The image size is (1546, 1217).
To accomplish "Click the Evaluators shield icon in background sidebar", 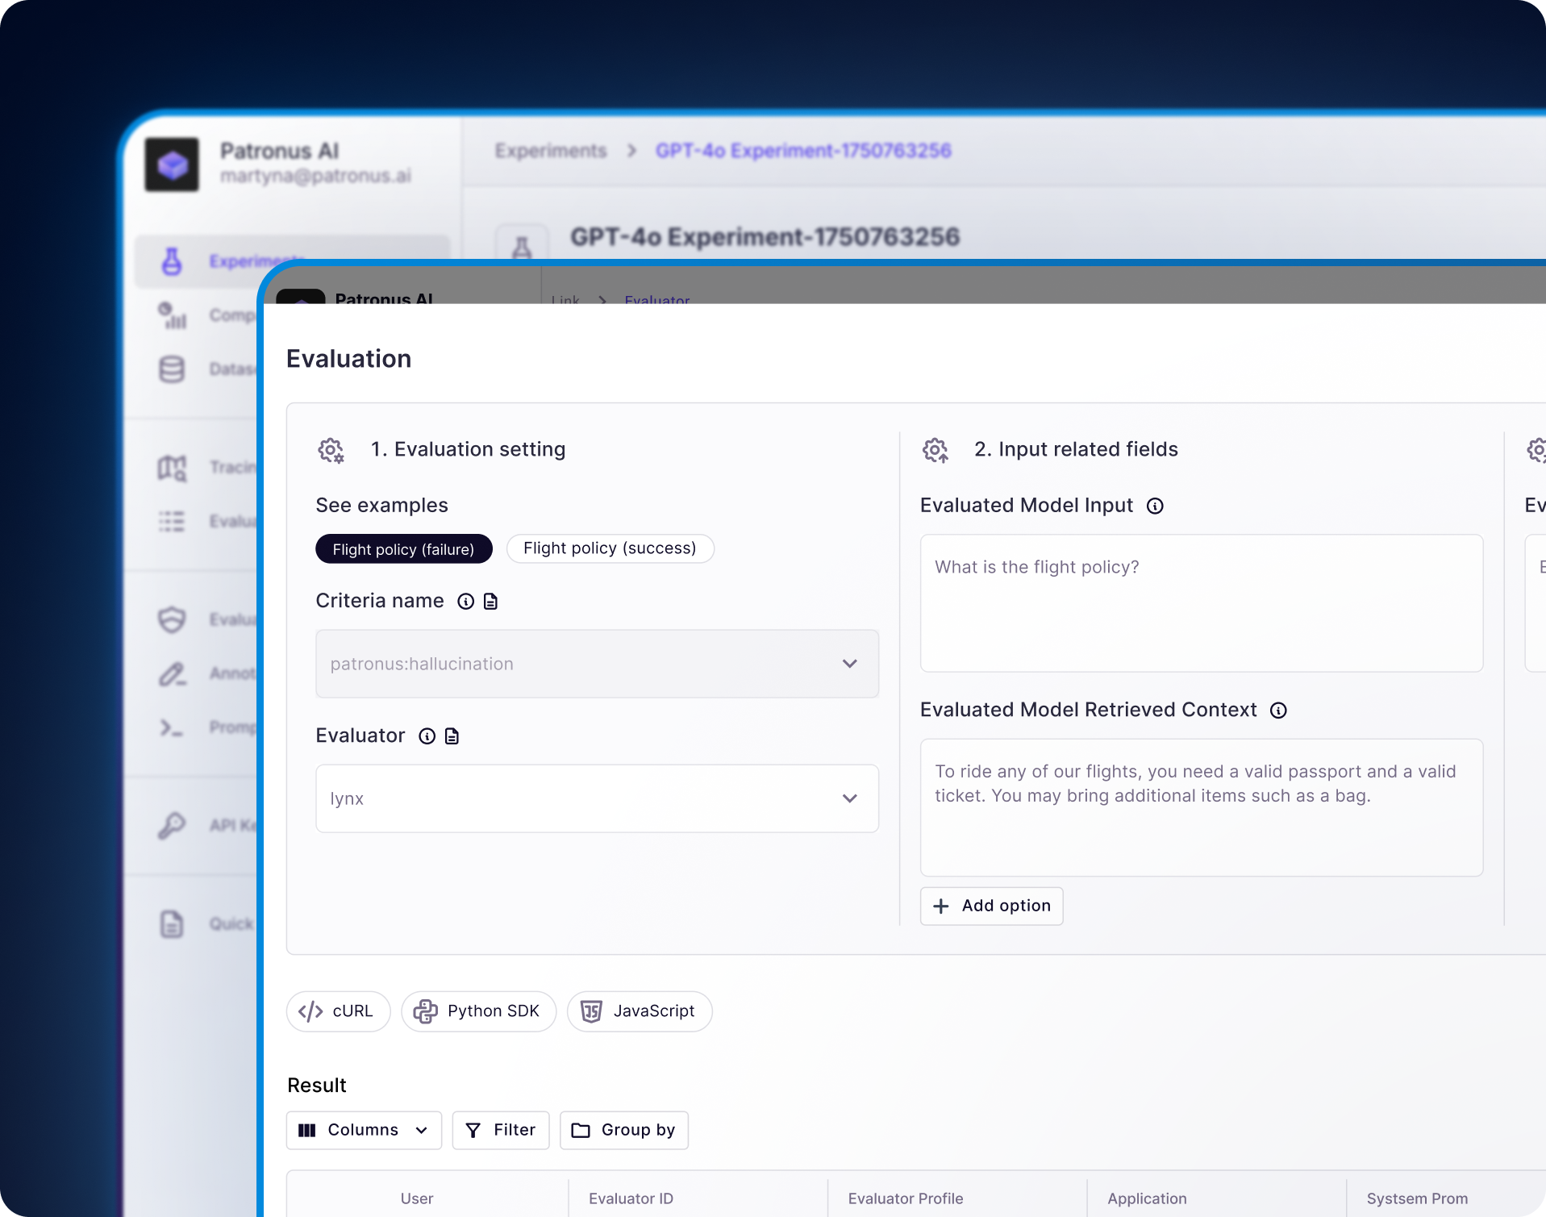I will [x=172, y=619].
